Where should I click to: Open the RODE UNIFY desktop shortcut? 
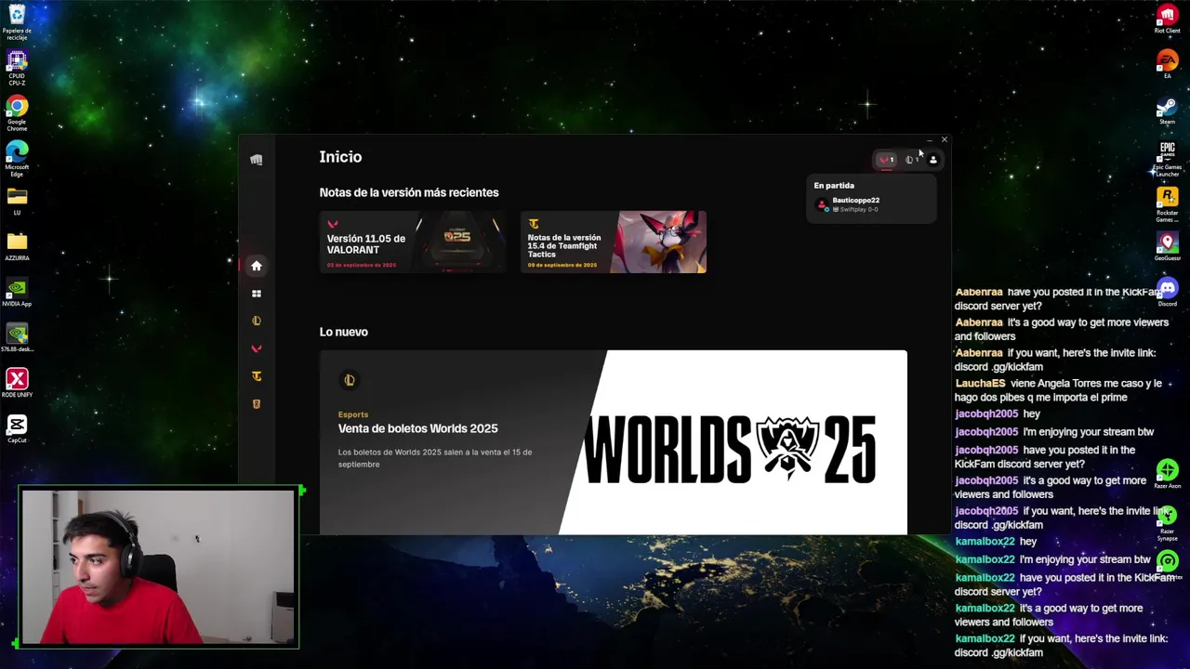click(17, 384)
